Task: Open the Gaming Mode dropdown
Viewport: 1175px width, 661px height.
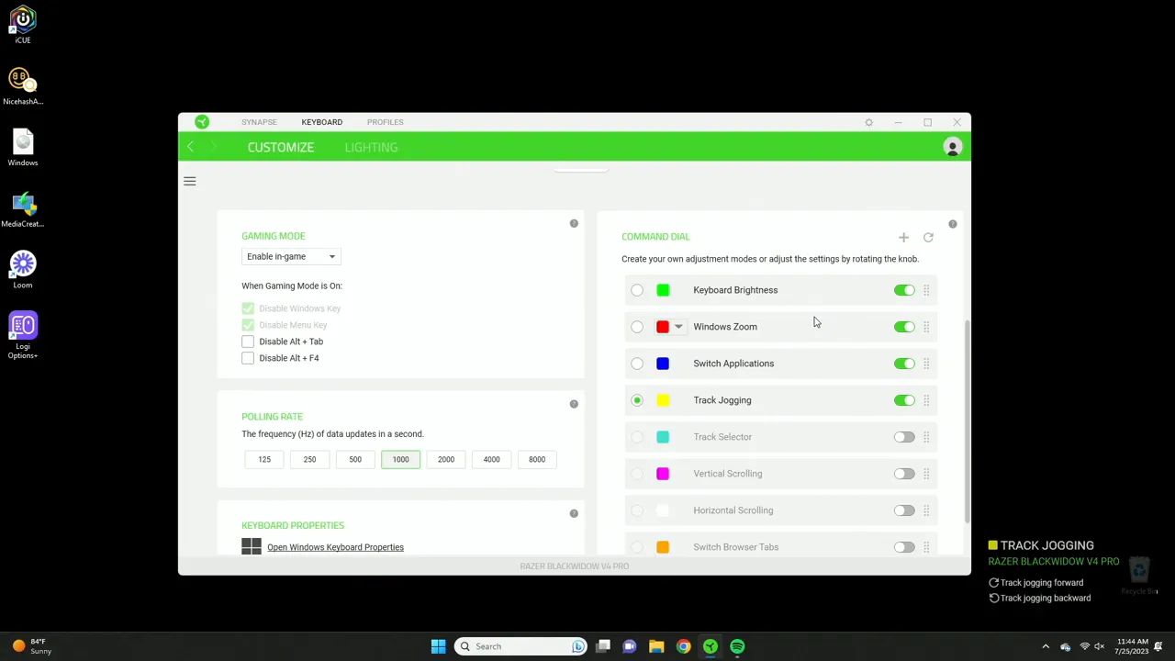Action: click(x=290, y=256)
